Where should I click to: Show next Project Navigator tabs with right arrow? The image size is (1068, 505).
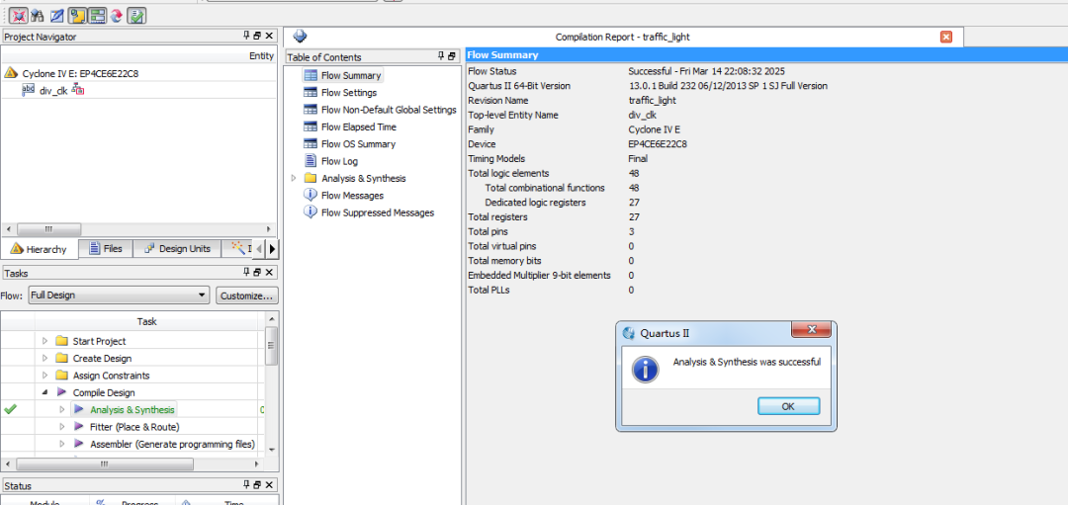pos(272,249)
